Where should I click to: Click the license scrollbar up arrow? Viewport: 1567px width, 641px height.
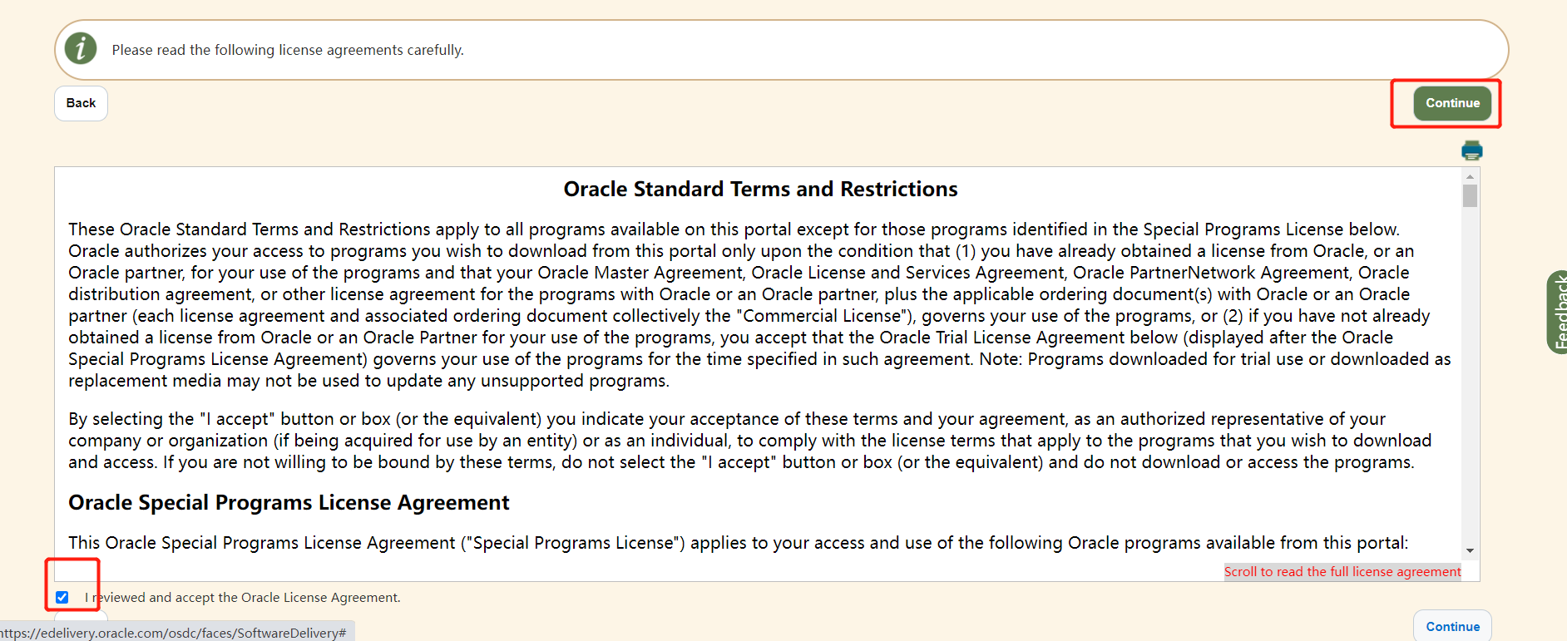point(1470,176)
